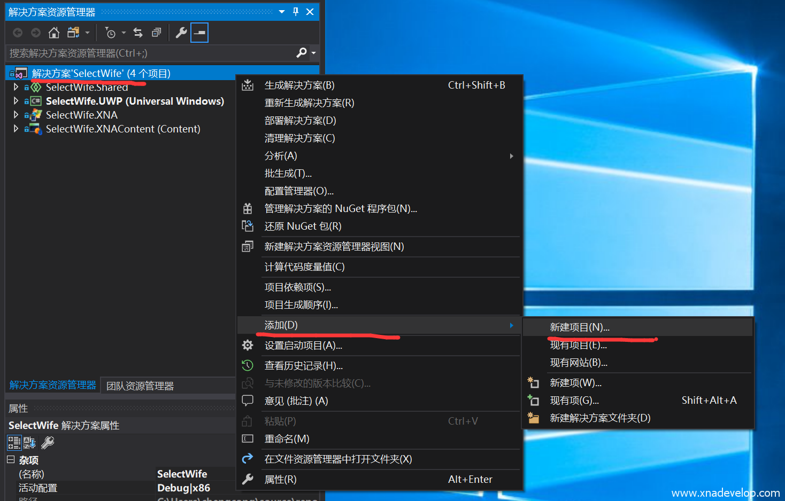Toggle Alphabetical sort in Properties panel
Screen dimensions: 785x501
tap(29, 442)
